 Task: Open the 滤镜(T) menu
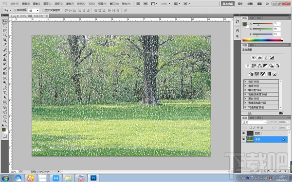pyautogui.click(x=70, y=4)
